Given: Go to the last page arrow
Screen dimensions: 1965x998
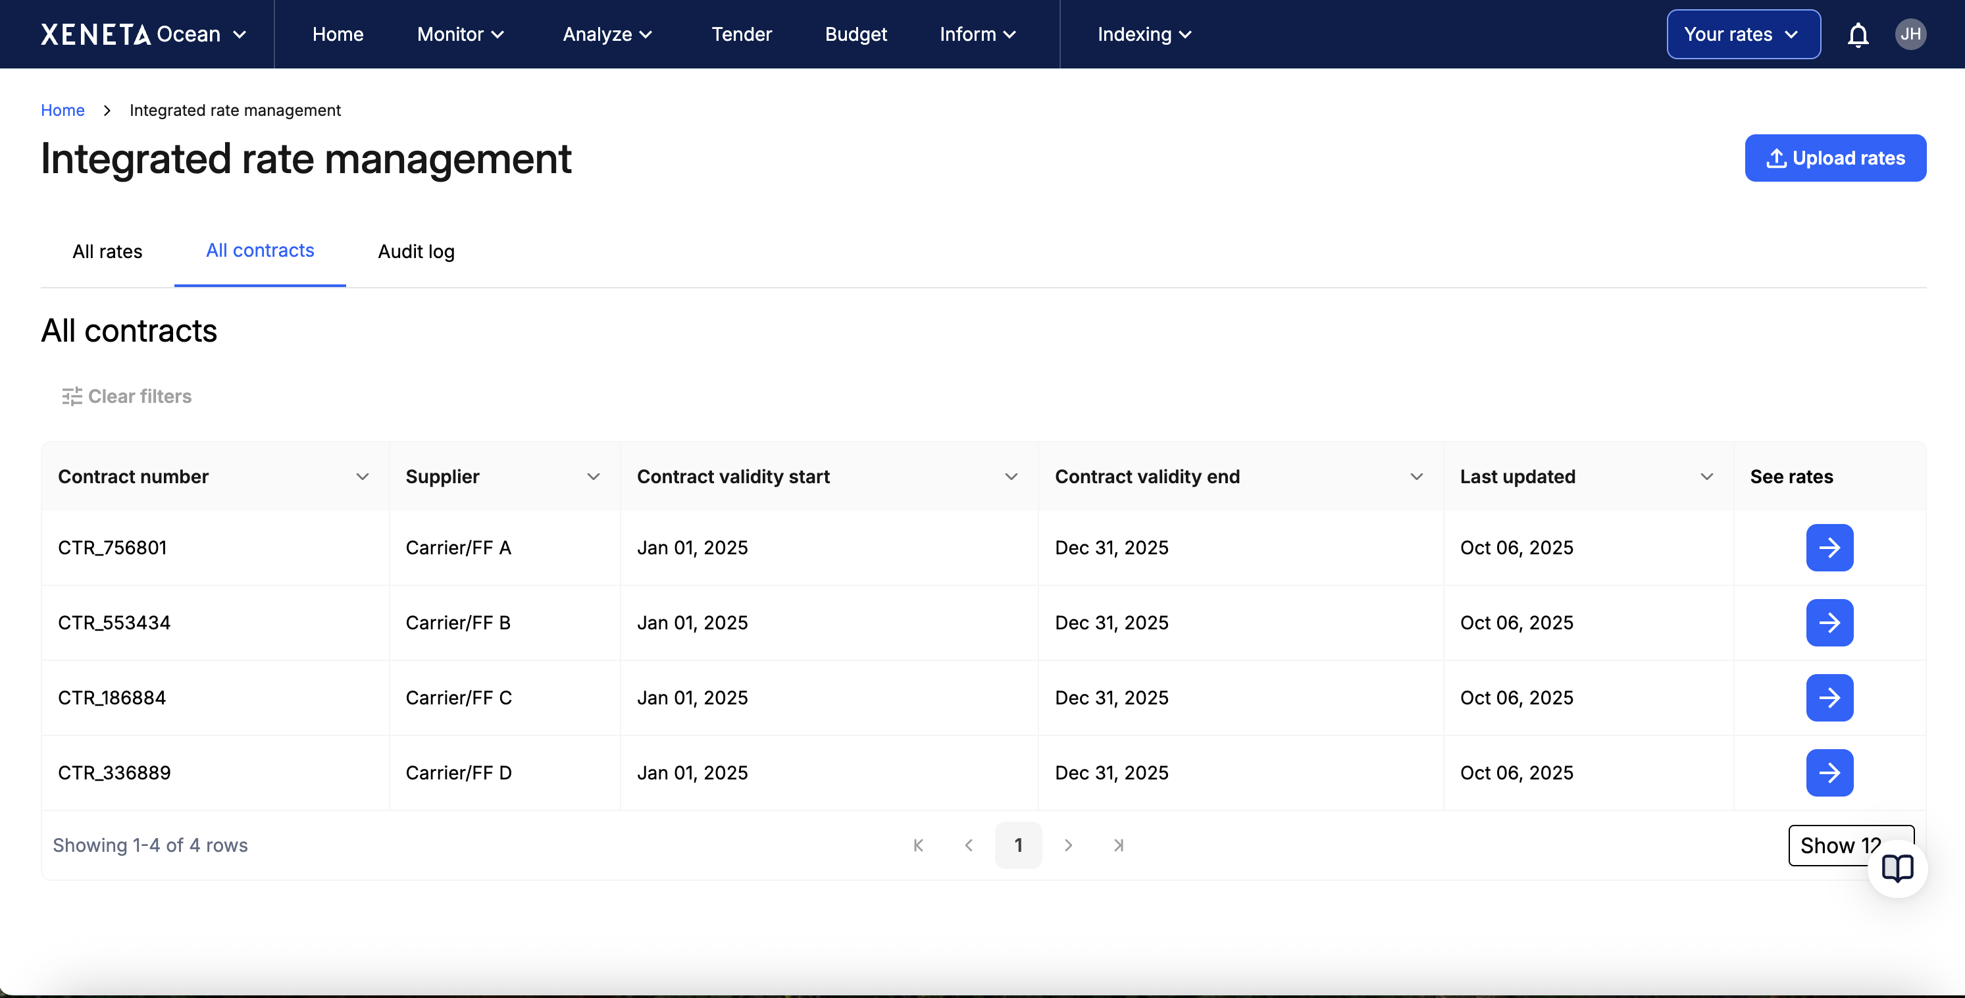Looking at the screenshot, I should tap(1118, 845).
